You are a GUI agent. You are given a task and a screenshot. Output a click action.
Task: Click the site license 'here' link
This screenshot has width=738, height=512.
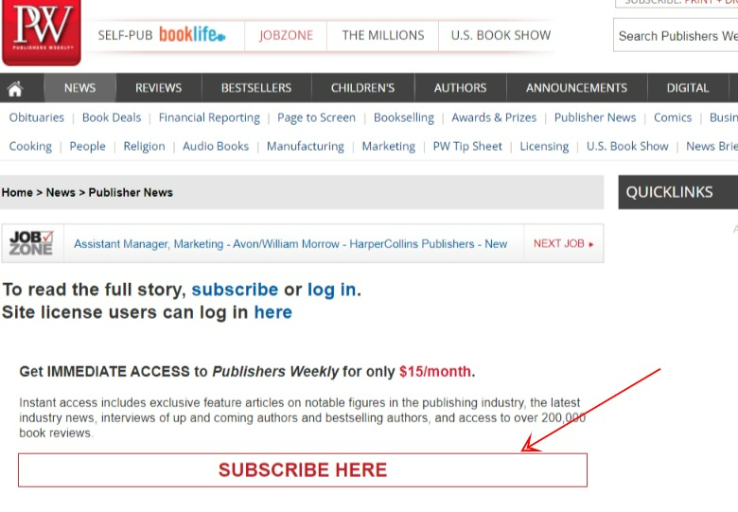273,312
